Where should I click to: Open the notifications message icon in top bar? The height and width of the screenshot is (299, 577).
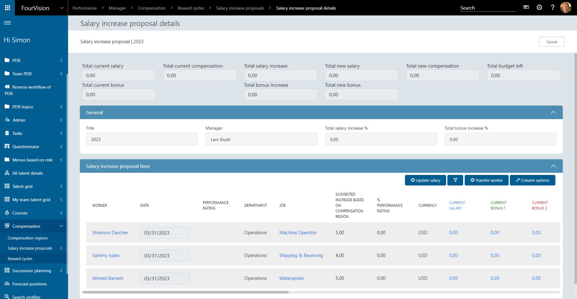526,7
